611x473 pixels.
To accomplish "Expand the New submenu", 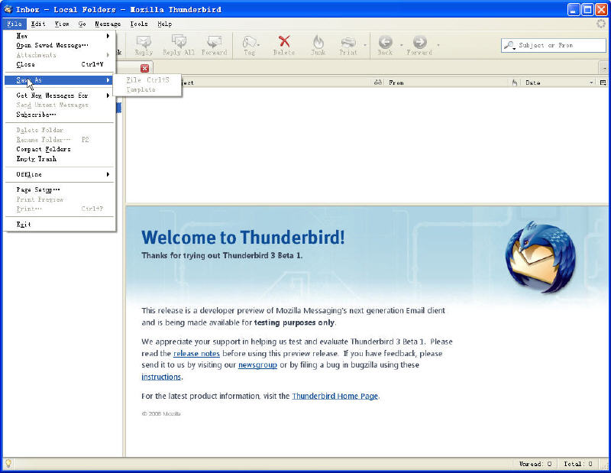I will (108, 36).
